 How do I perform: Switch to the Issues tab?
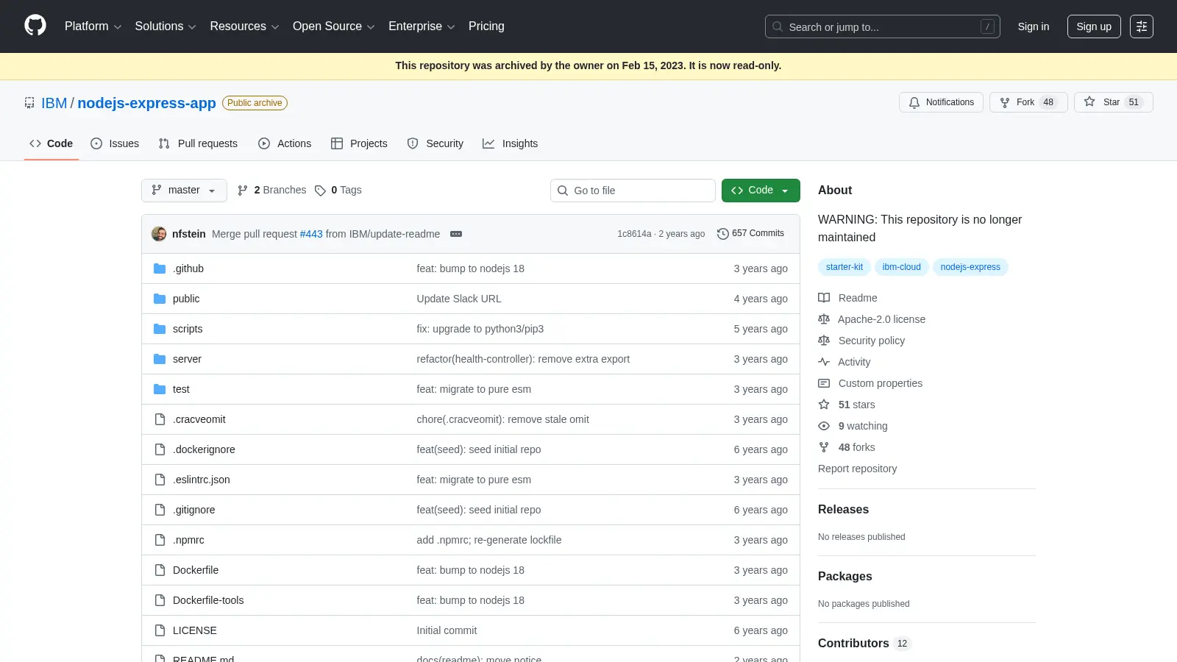(115, 143)
